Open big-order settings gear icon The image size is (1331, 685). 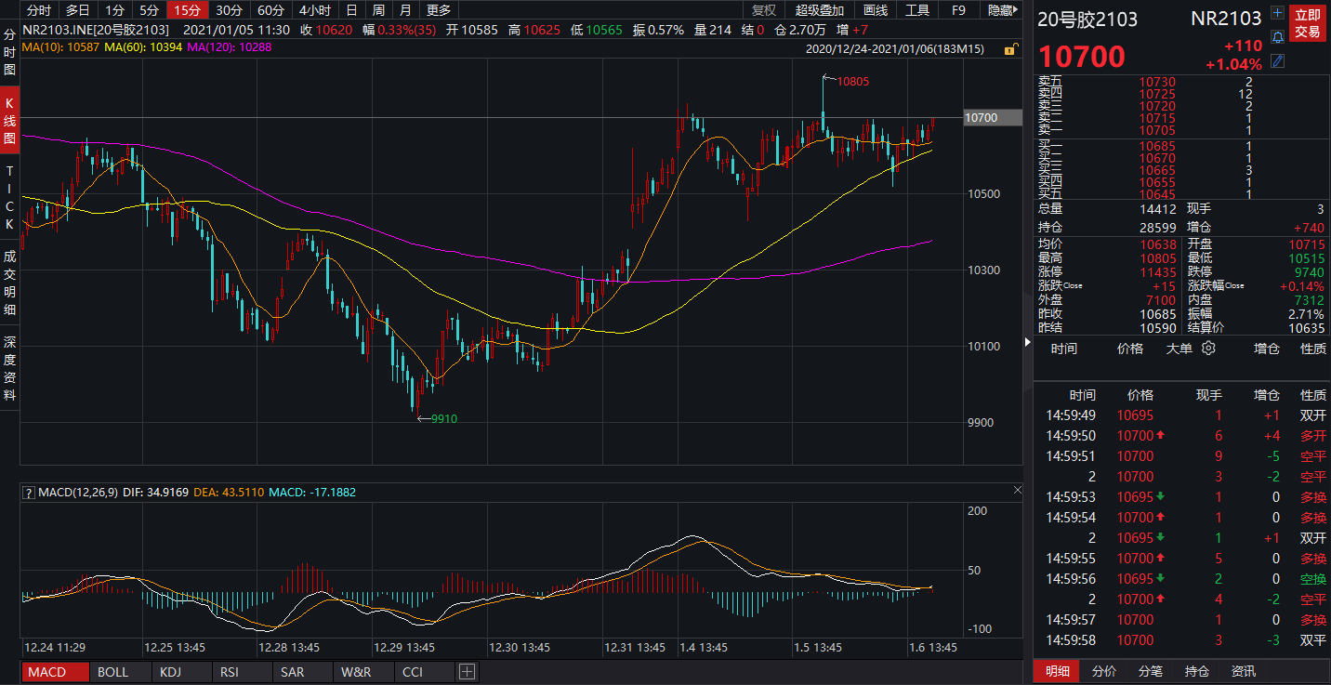pyautogui.click(x=1208, y=349)
